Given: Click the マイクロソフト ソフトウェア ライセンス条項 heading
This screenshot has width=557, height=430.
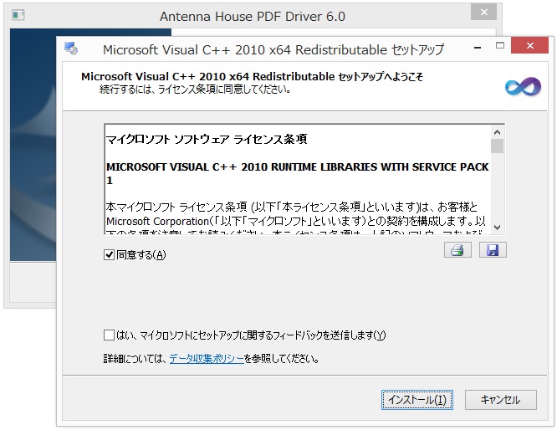Looking at the screenshot, I should 207,140.
